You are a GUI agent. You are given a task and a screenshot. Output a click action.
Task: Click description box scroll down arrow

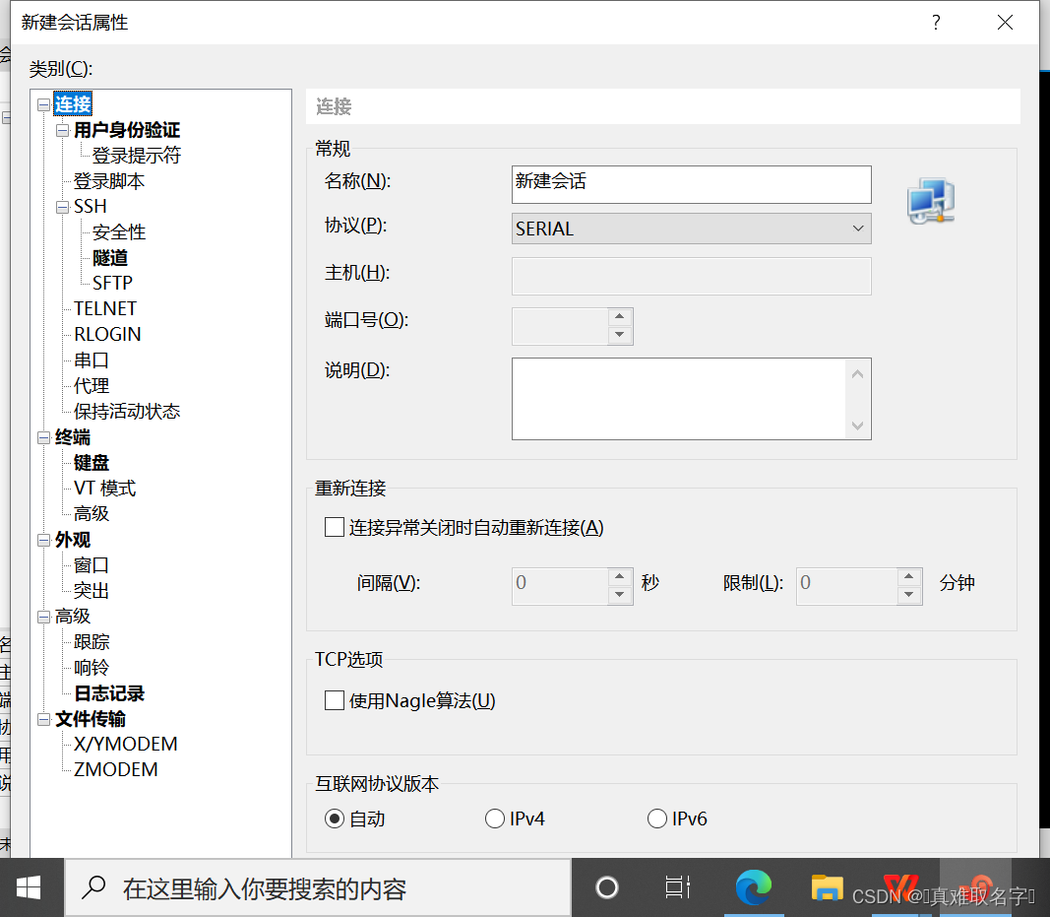[858, 426]
